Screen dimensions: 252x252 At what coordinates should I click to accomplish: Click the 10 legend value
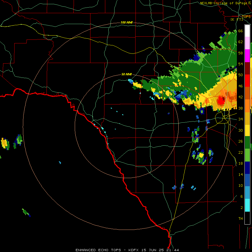click(x=241, y=186)
